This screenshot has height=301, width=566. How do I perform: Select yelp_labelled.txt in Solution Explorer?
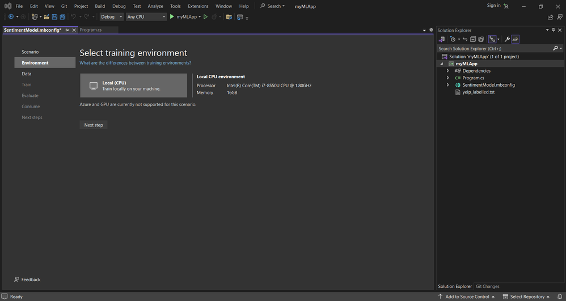pyautogui.click(x=478, y=92)
